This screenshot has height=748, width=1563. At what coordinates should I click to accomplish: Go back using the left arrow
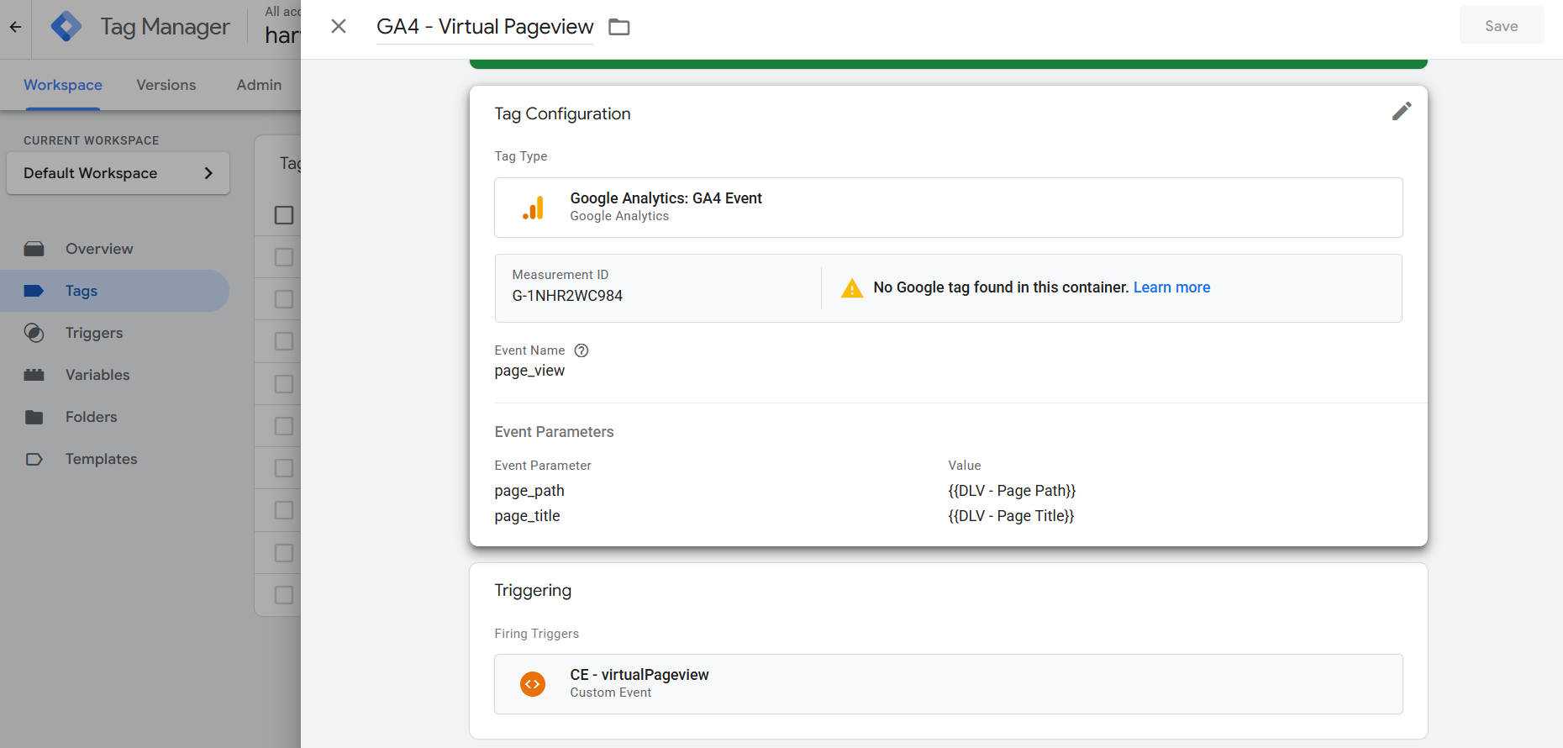(x=15, y=27)
